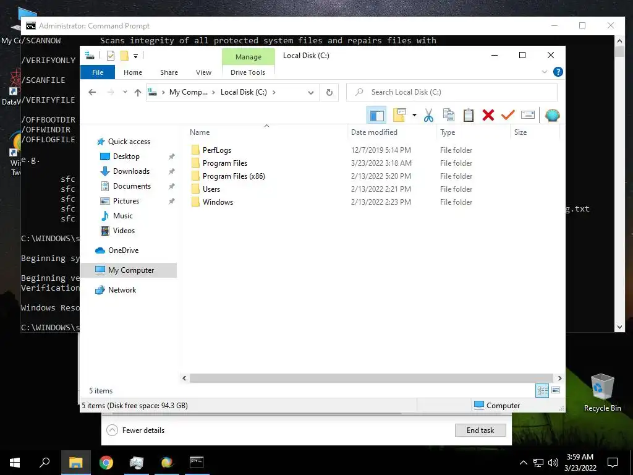633x475 pixels.
Task: Toggle the navigation pane toolbar button
Action: click(x=376, y=116)
